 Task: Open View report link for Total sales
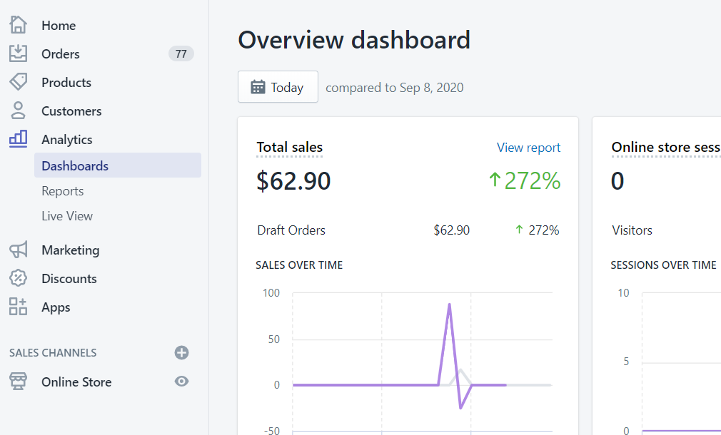528,148
